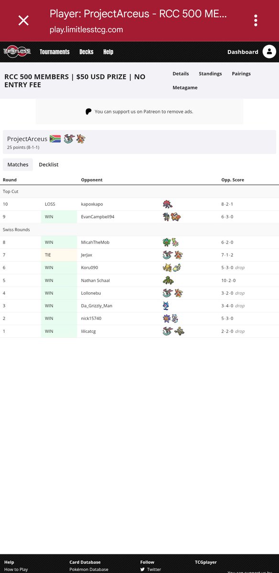Open opponent Nathan Schaal's profile

(96, 280)
